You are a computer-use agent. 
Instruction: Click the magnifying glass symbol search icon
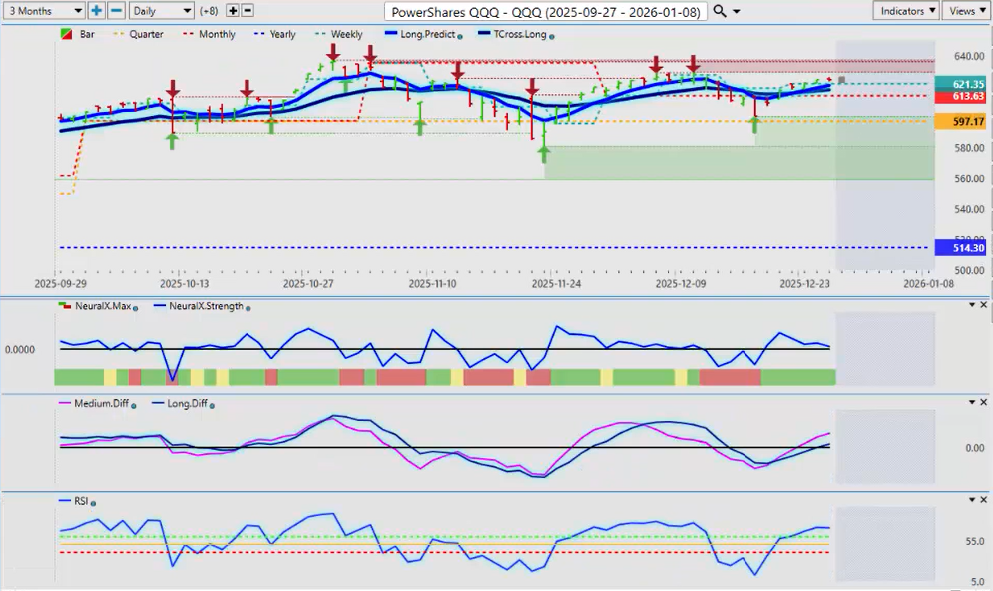720,11
